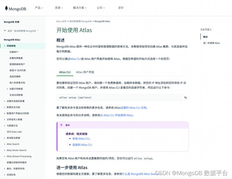Expand 配置用户界面访问权限 section
Screen dimensions: 232x179
5,113
